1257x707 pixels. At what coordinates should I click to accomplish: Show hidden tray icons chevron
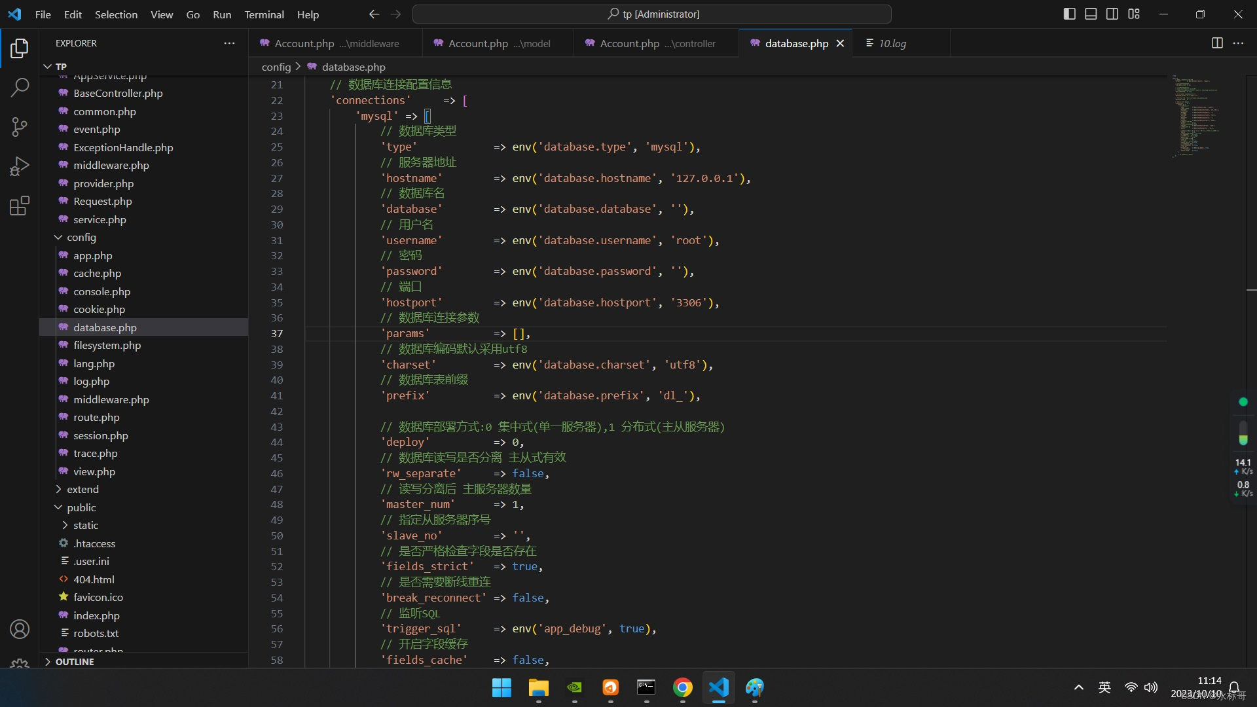coord(1078,687)
